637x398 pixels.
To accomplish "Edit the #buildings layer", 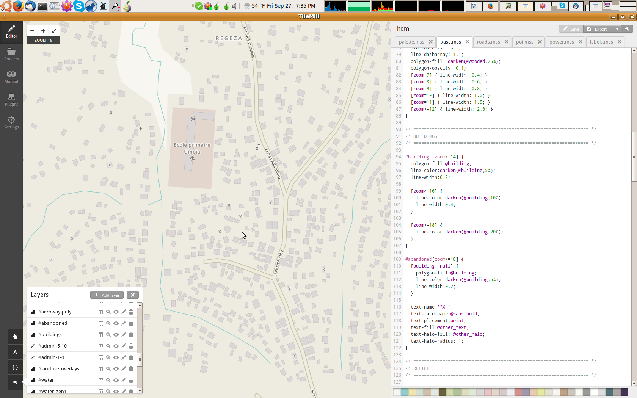I will point(124,335).
